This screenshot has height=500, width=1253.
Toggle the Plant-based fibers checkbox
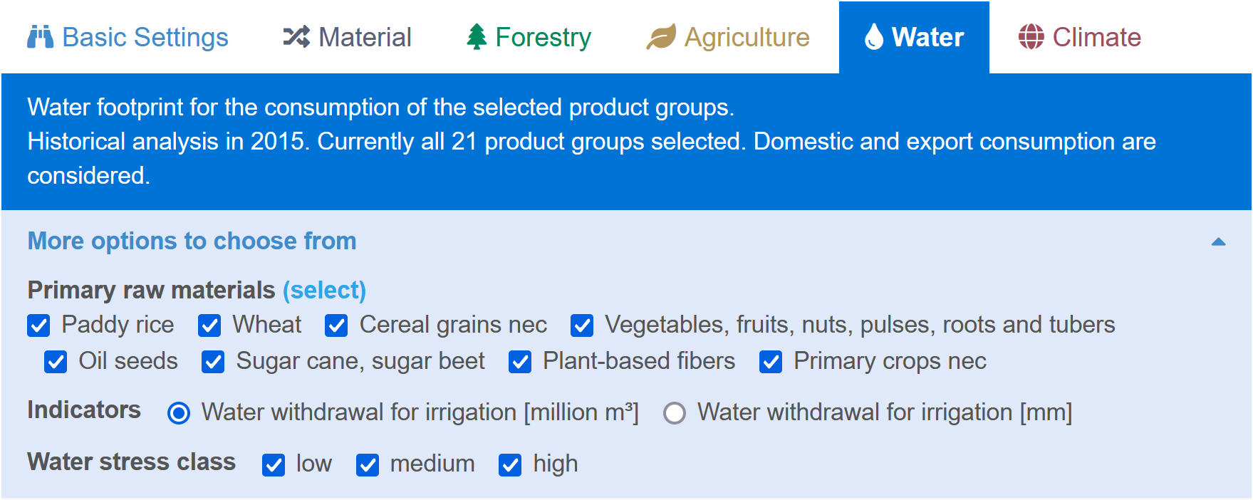[x=520, y=362]
